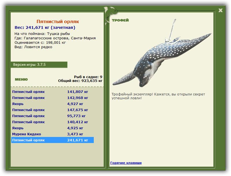Click the highlighted 241,671 кг Пятнистый орляк row
This screenshot has height=176, width=231.
(53, 140)
